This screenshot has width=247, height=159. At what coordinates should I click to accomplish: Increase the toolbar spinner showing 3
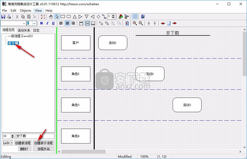(113, 16)
